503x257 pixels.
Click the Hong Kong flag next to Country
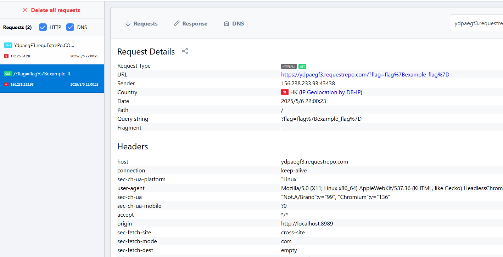click(285, 92)
